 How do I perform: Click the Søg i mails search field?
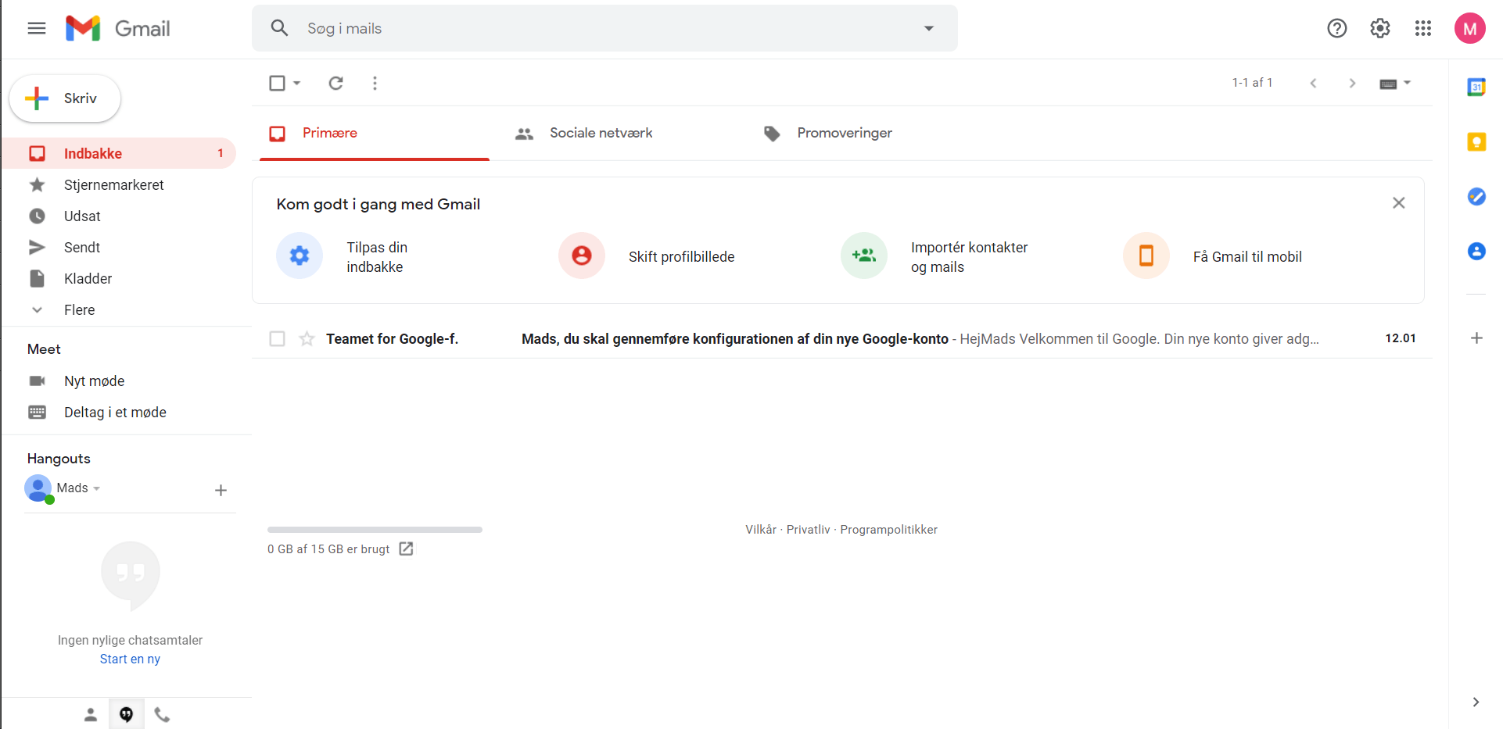tap(594, 29)
